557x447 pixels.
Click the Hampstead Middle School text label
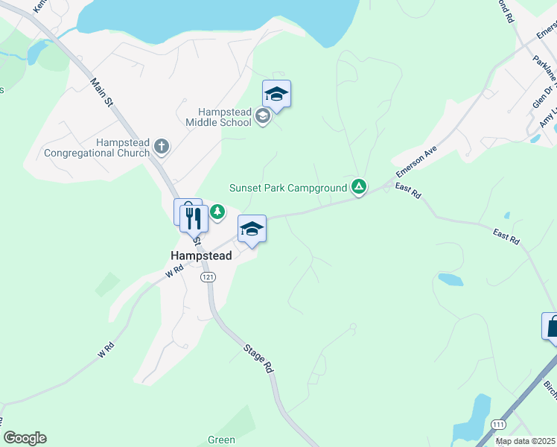point(219,117)
